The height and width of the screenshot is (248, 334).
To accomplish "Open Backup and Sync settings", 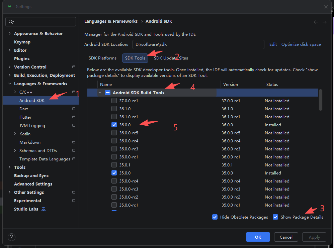I will pyautogui.click(x=31, y=176).
